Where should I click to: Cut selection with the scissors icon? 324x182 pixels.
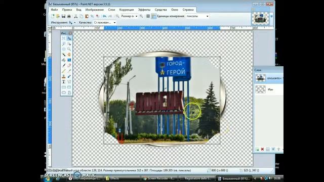(x=76, y=16)
